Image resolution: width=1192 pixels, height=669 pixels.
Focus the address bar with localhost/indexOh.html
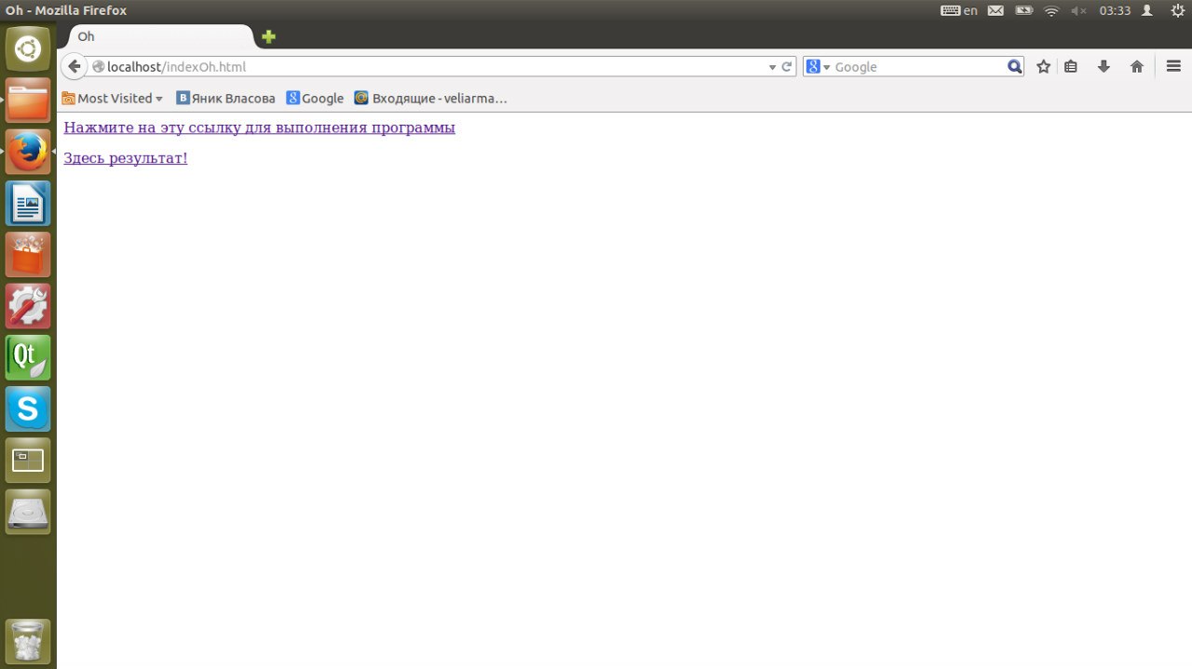pyautogui.click(x=428, y=67)
